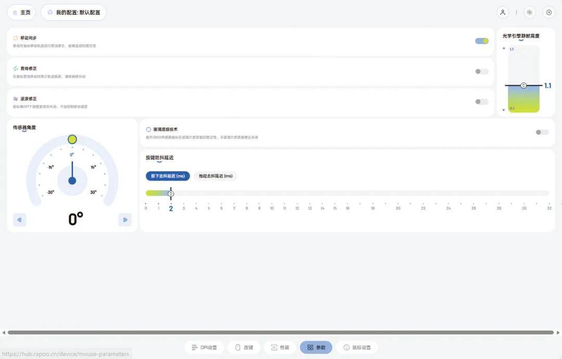Enable the 直线修正 toggle
The height and width of the screenshot is (359, 562).
click(482, 71)
